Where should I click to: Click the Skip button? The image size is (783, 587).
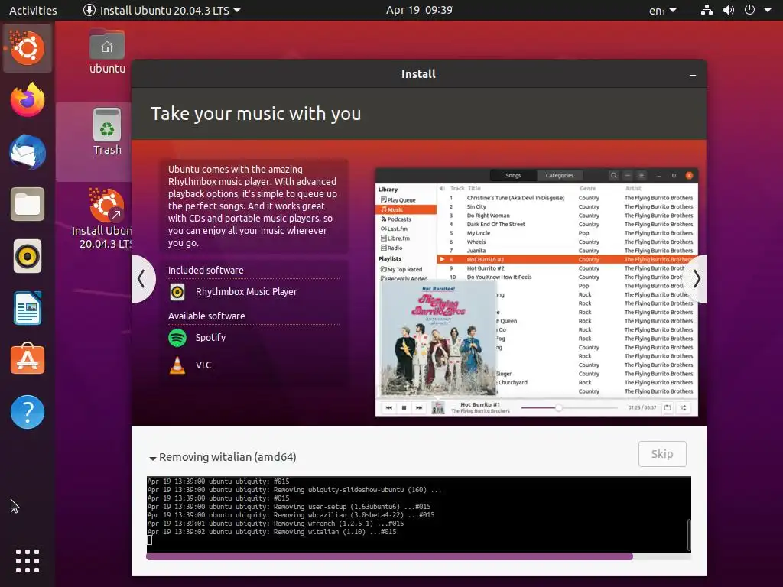(x=662, y=454)
